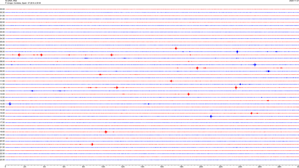Viewport: 299px width, 168px height.
Task: Click the "18m" tick on the time axis
Action: (182, 167)
